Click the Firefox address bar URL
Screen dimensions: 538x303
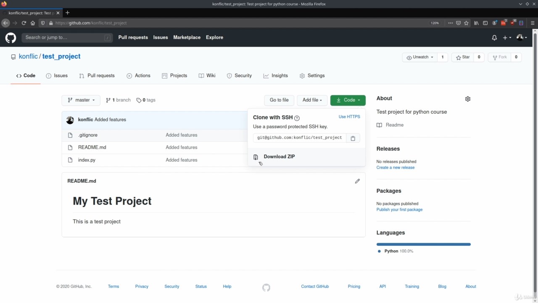point(91,23)
